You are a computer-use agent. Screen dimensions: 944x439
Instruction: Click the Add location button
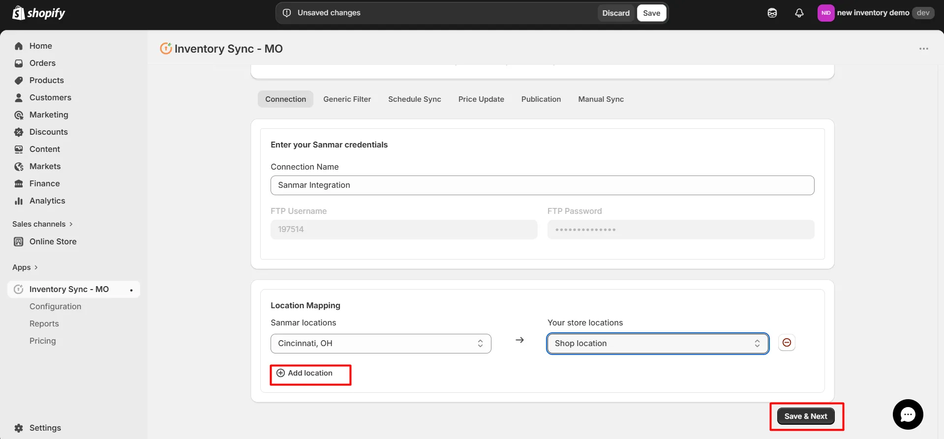coord(305,373)
